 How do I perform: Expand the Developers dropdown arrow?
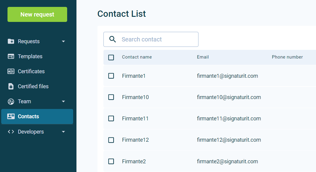point(63,132)
